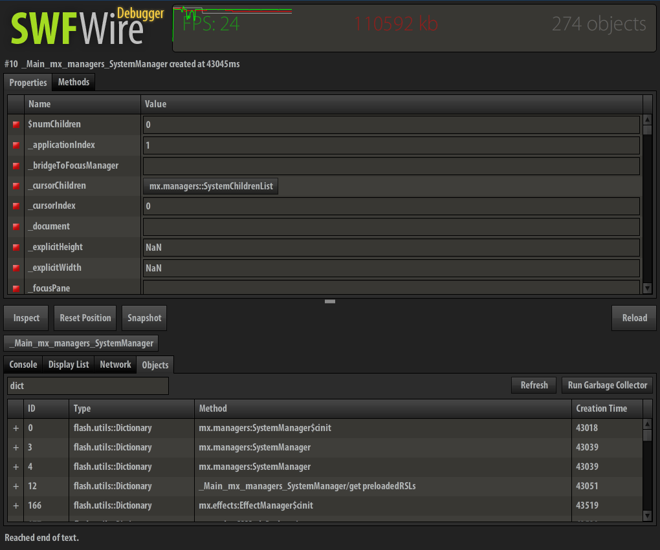
Task: Click Reset Position button
Action: [x=85, y=318]
